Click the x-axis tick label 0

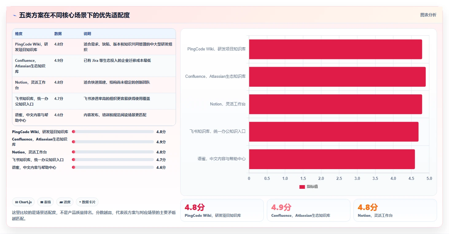click(x=249, y=179)
